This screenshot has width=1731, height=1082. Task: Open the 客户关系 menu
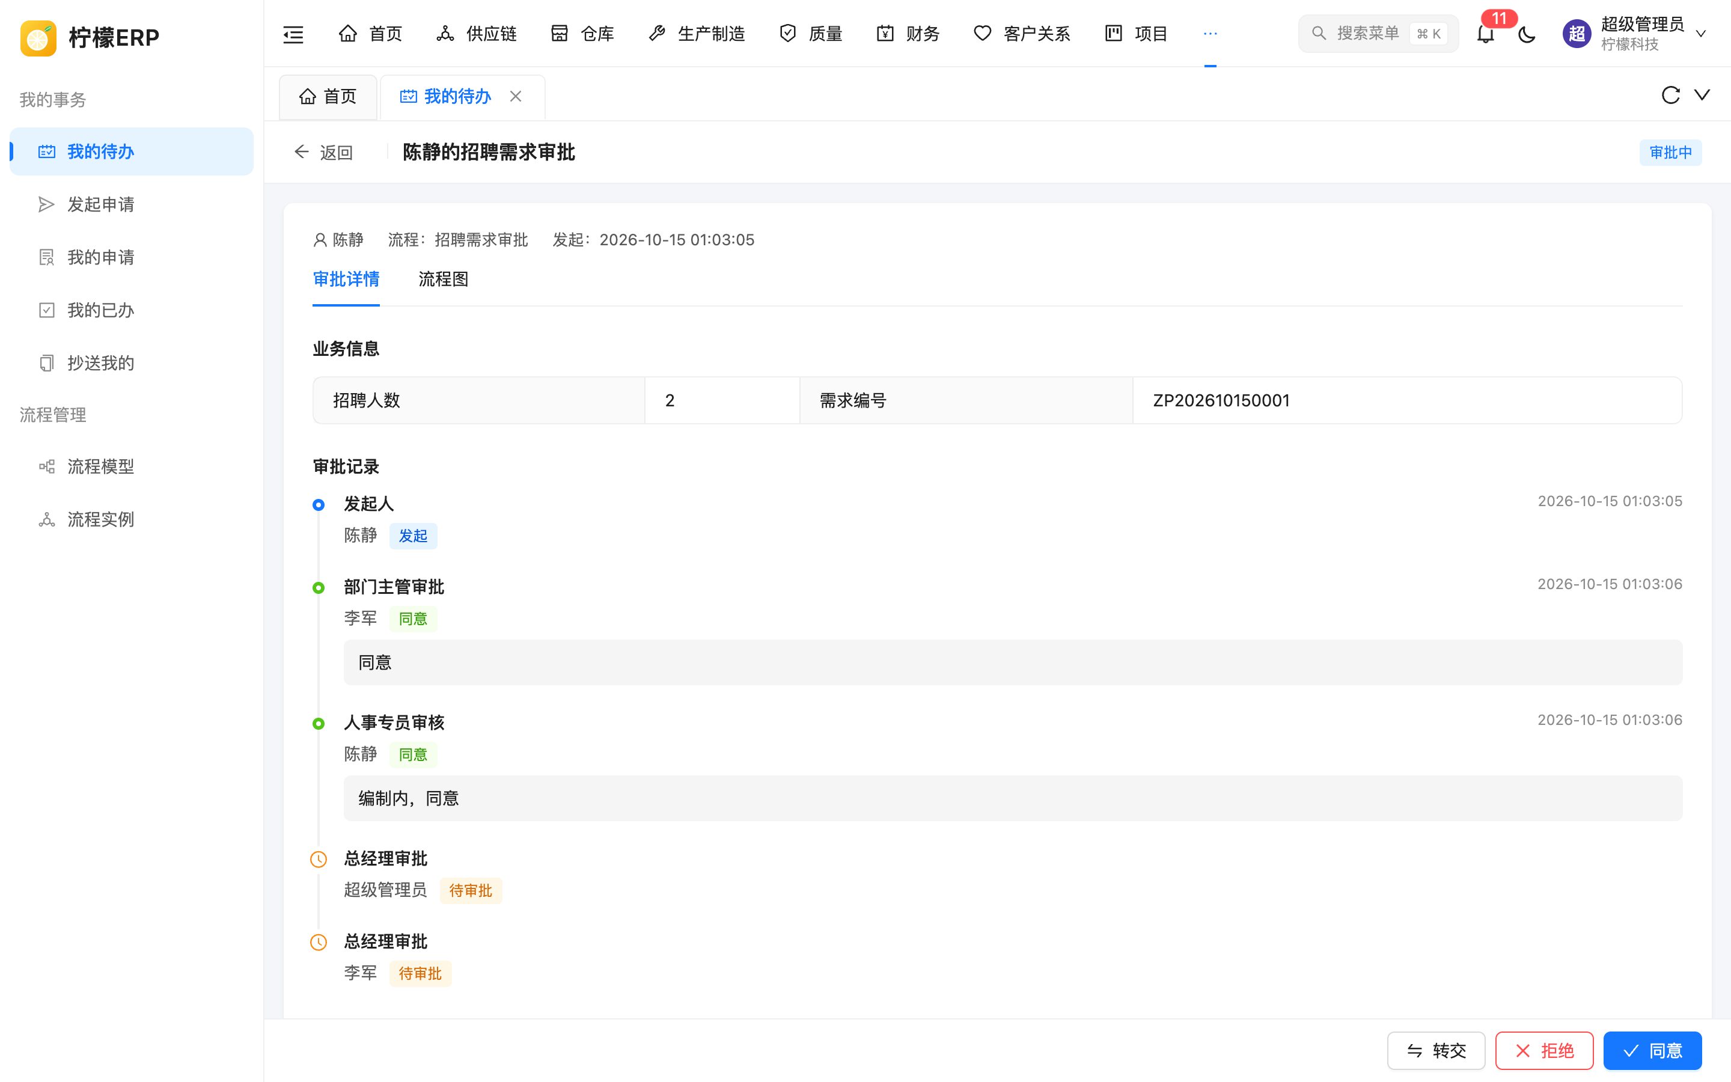point(1021,34)
